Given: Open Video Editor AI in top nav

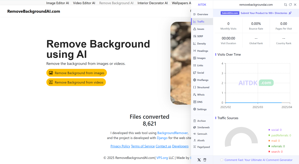Looking at the screenshot, I should (x=84, y=3).
